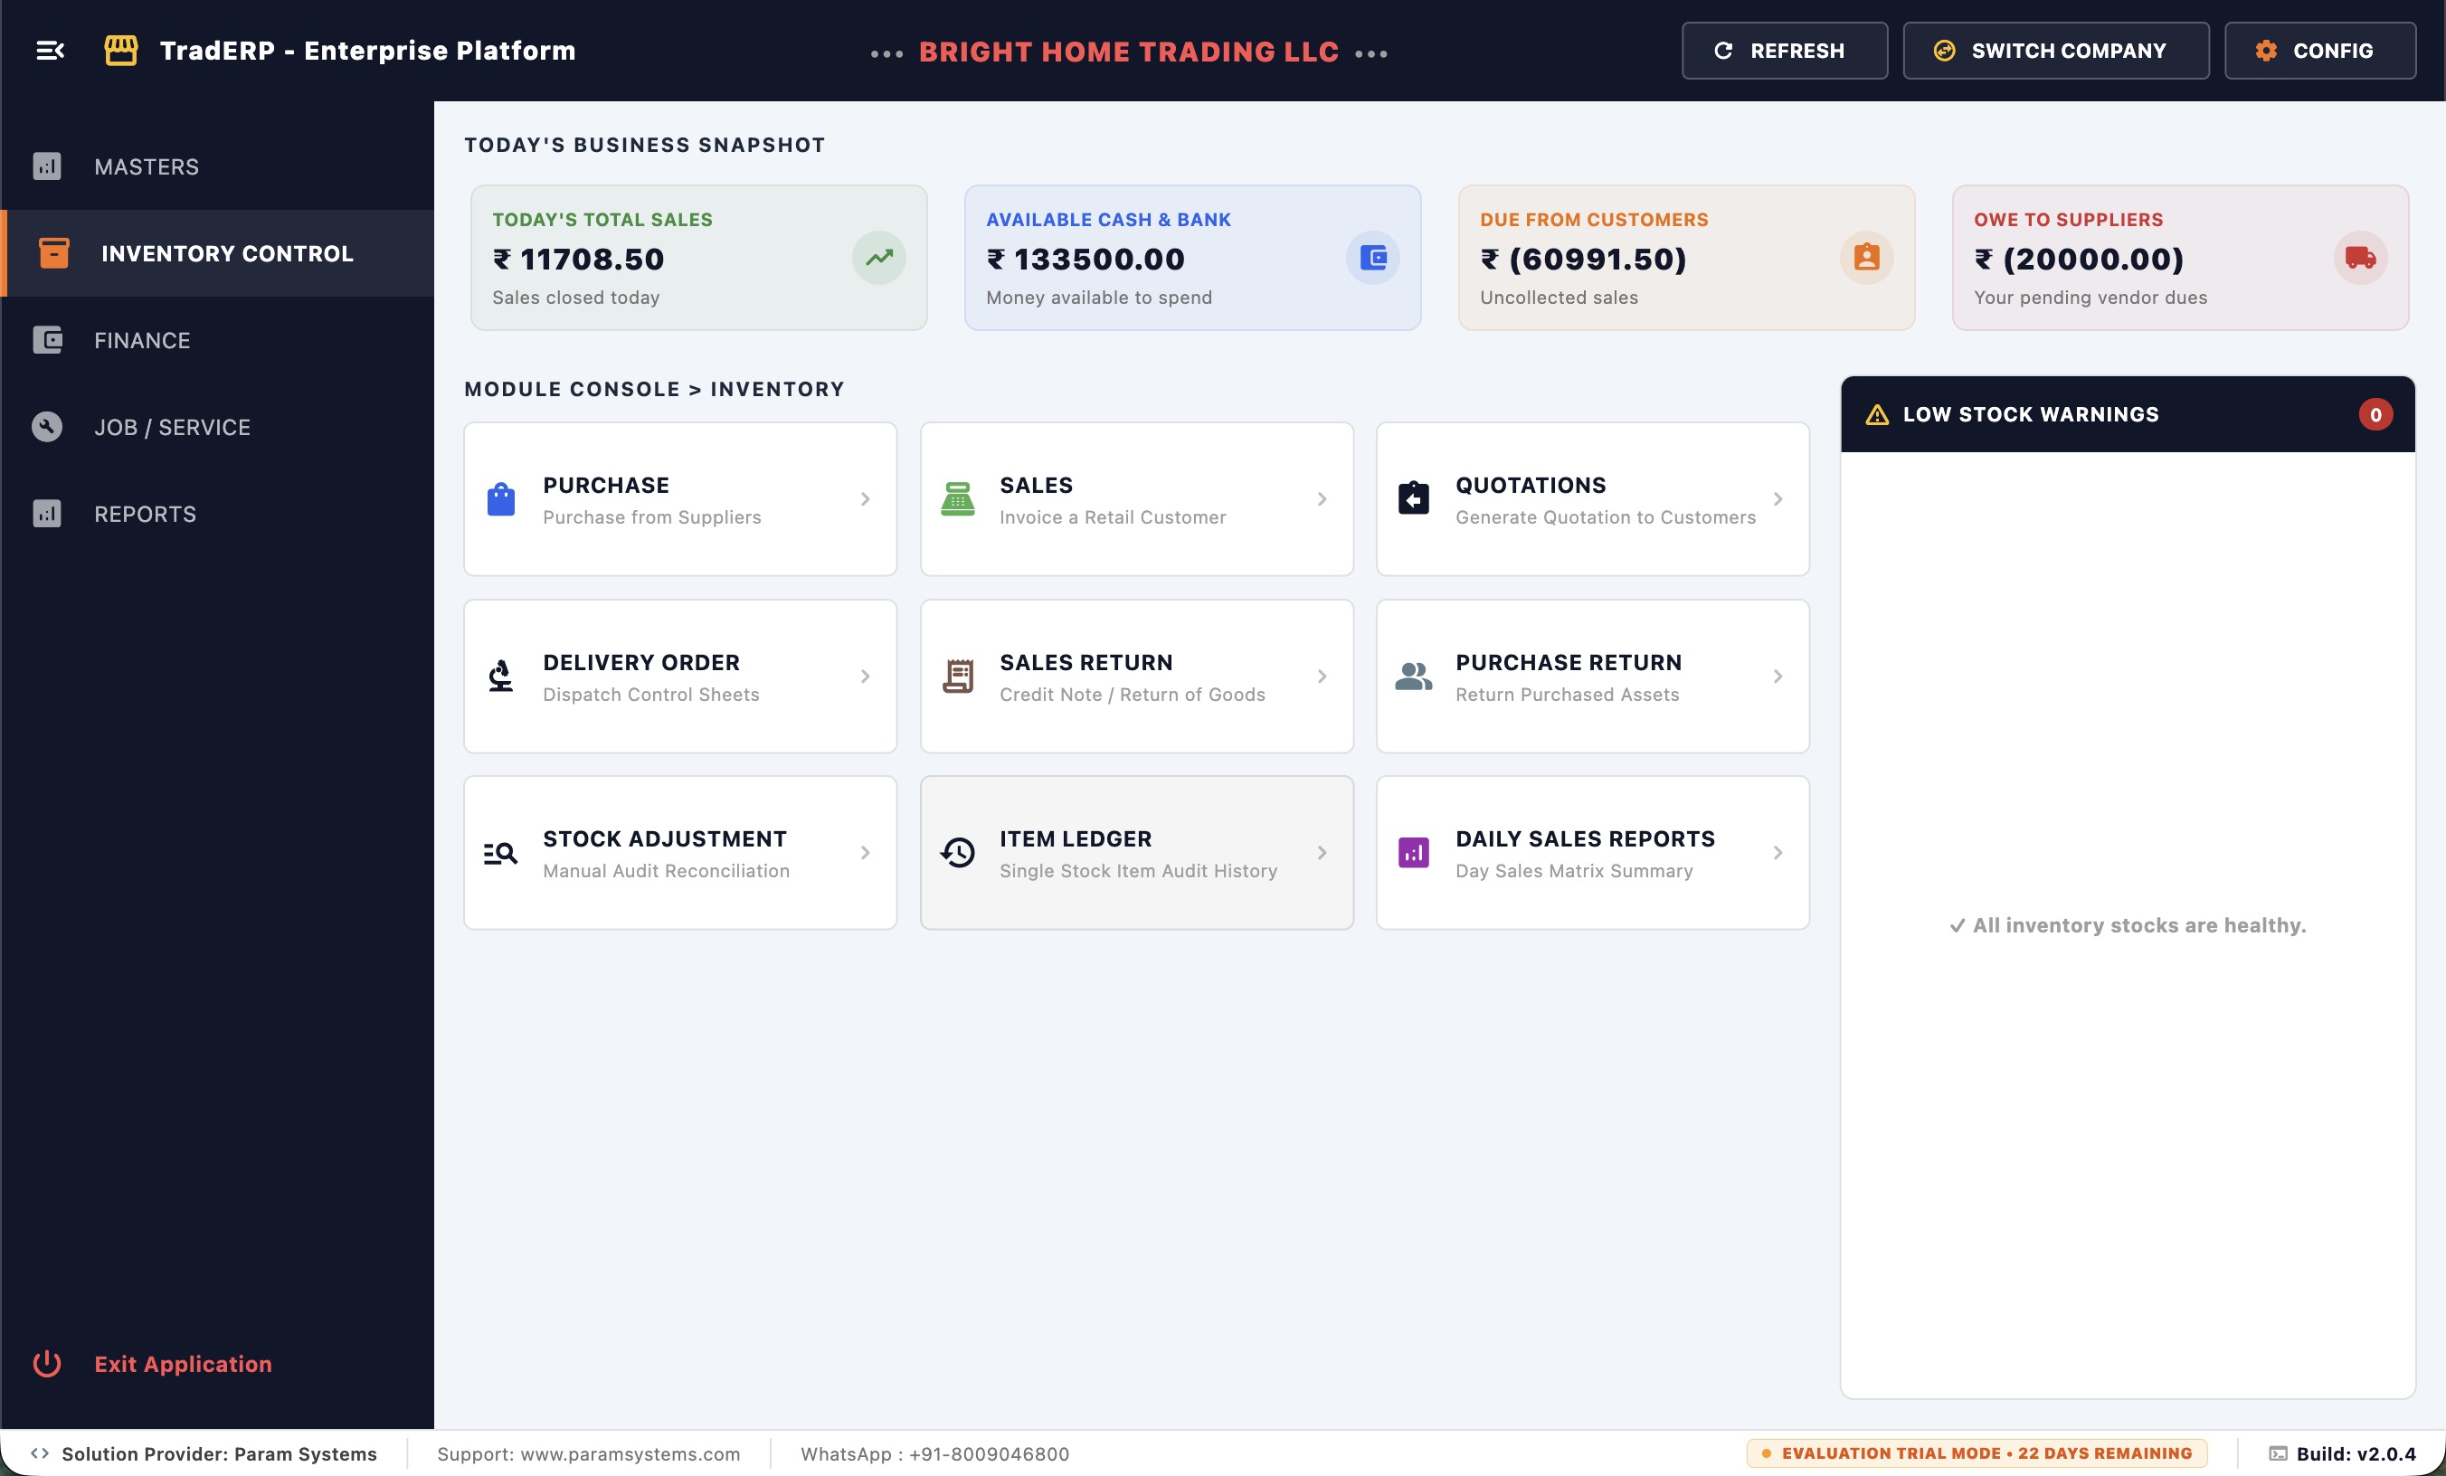Expand the Quotations card chevron
The width and height of the screenshot is (2446, 1476).
tap(1778, 499)
